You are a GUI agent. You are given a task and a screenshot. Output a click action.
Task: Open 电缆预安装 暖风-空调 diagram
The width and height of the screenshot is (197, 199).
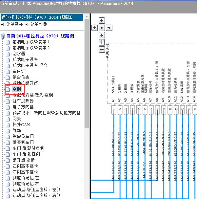pyautogui.click(x=33, y=95)
